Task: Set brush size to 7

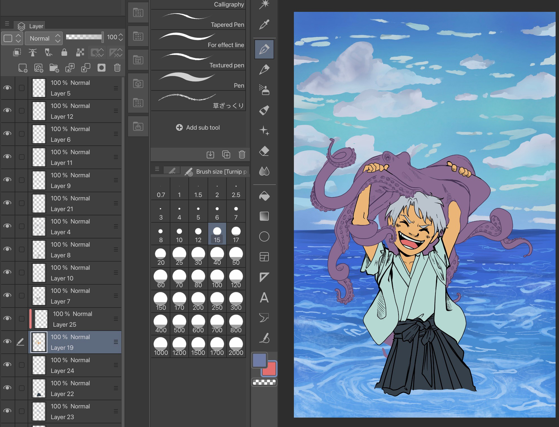Action: pos(236,211)
